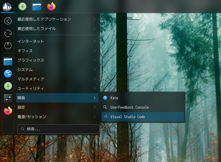The width and height of the screenshot is (221, 162).
Task: Select the highlighted 開発 category
Action: (57, 98)
